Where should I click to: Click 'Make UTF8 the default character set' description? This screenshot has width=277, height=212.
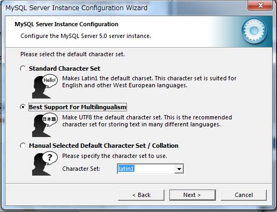[x=147, y=121]
